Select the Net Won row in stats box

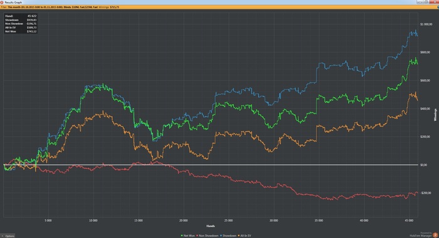click(21, 31)
